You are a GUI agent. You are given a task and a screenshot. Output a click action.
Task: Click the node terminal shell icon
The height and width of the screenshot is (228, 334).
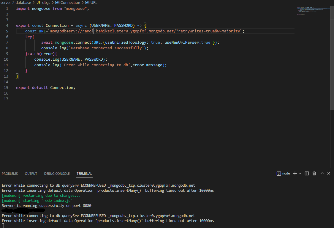click(x=278, y=173)
